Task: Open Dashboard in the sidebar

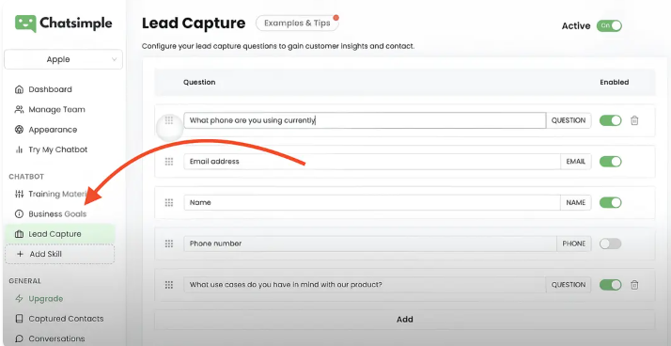Action: click(50, 89)
